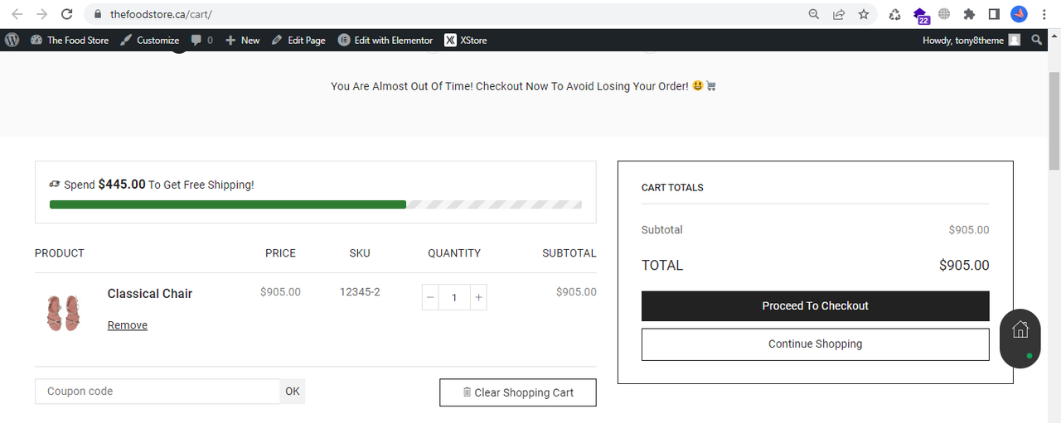Click the WordPress logo icon in admin bar
This screenshot has width=1061, height=423.
[x=12, y=40]
